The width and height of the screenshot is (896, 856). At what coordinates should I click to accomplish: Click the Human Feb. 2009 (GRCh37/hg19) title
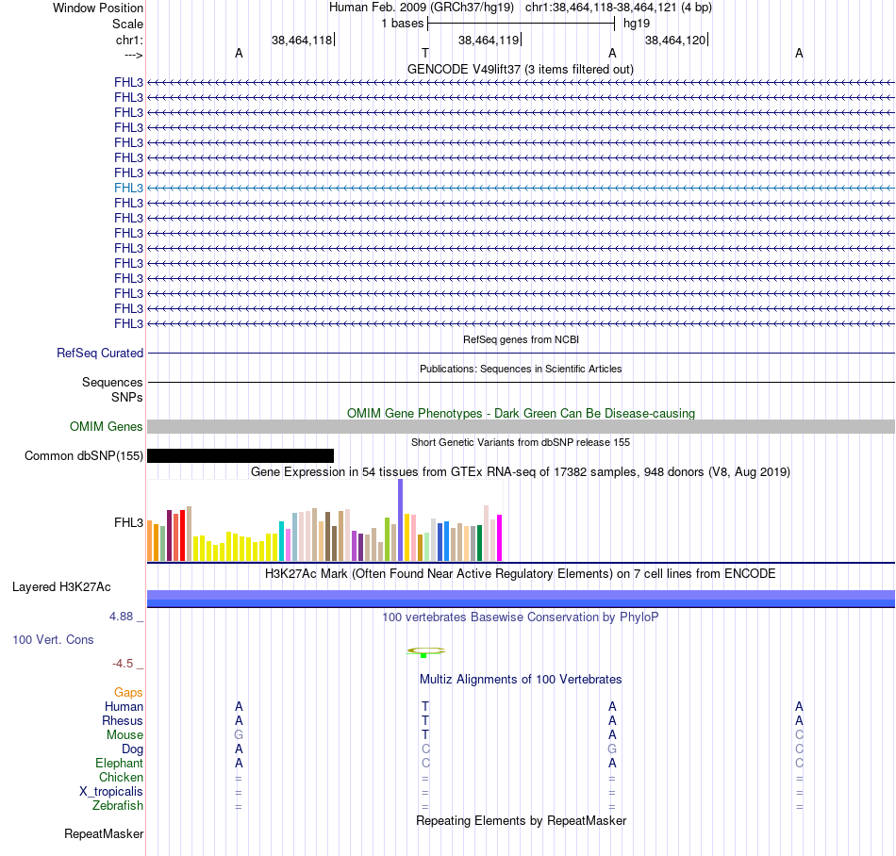point(422,8)
